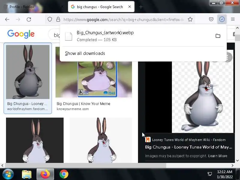Click the Google logo
Image resolution: width=240 pixels, height=180 pixels.
tap(21, 34)
